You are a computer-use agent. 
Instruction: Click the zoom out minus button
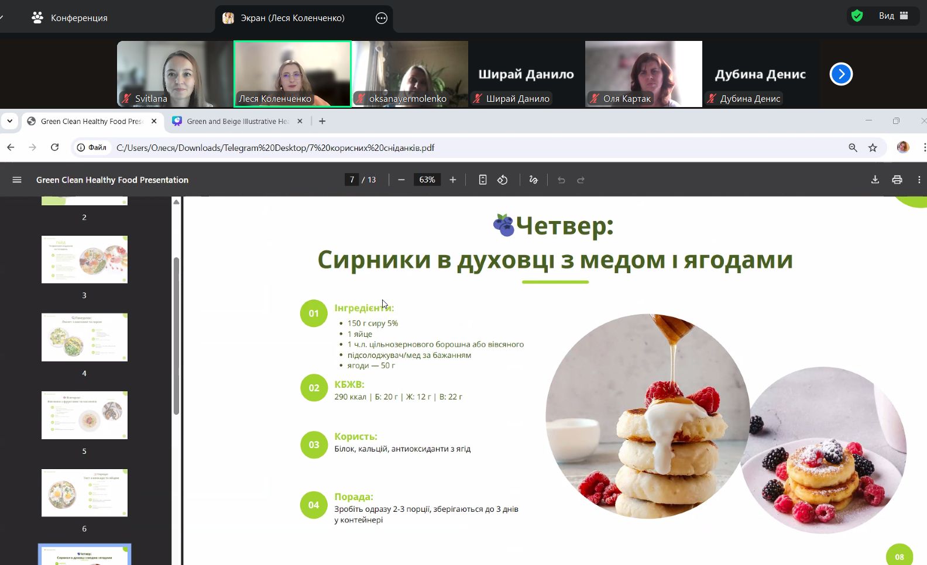(401, 180)
